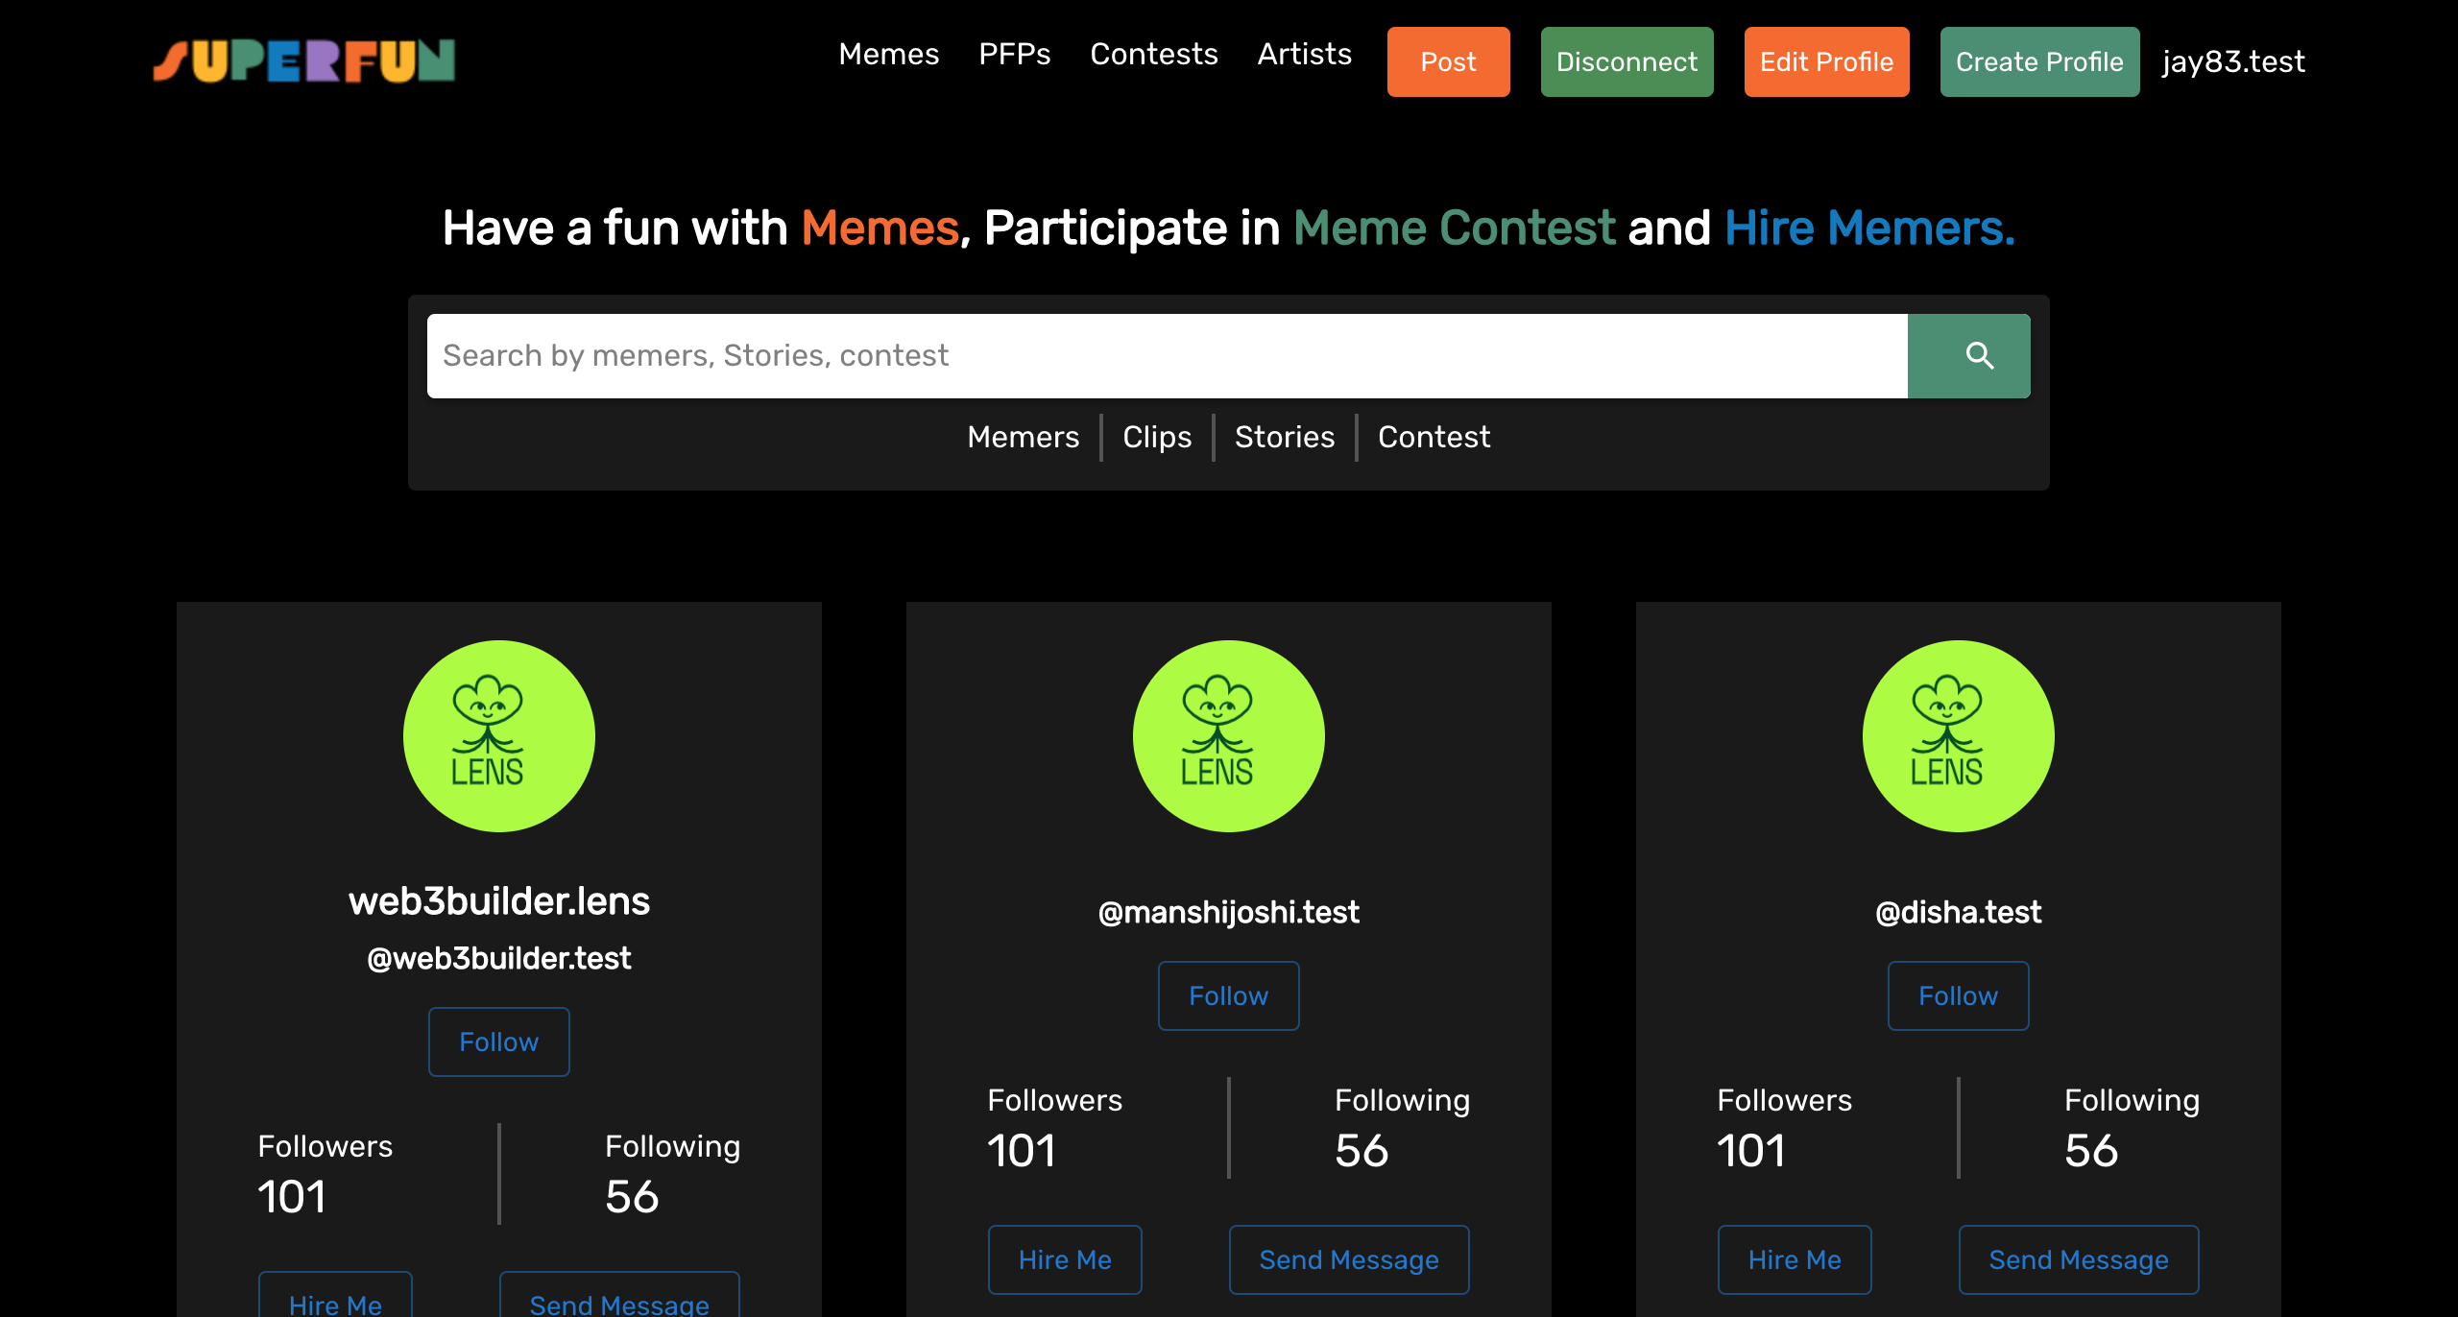2458x1317 pixels.
Task: Send Message to manshijoshi.test
Action: (1348, 1260)
